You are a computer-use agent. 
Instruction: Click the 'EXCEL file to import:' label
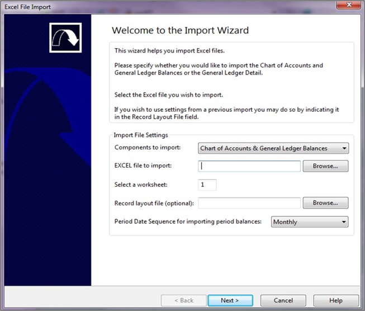[x=143, y=166]
